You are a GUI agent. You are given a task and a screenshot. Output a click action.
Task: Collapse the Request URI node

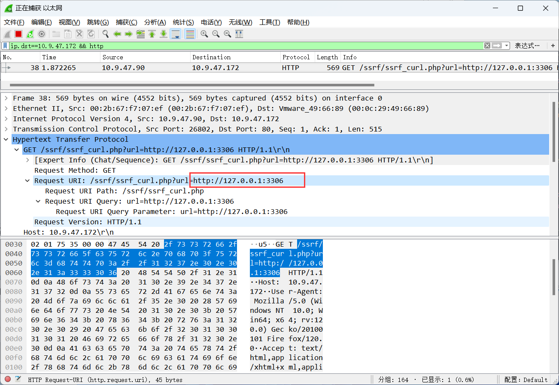pyautogui.click(x=27, y=180)
